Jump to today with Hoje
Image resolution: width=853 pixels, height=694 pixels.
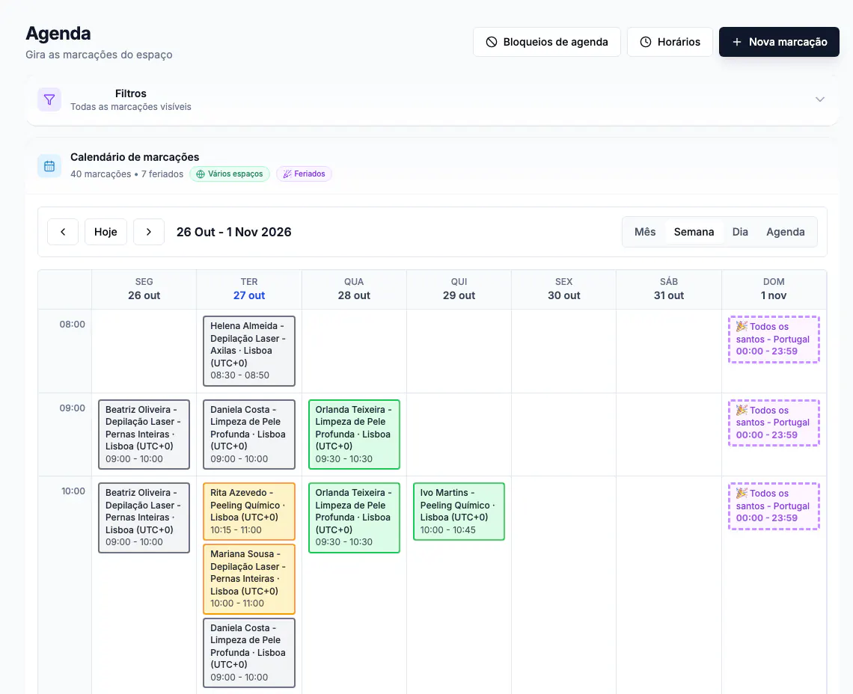click(x=106, y=233)
